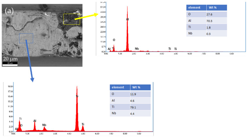Click the (a) panel label
Image resolution: width=248 pixels, height=137 pixels.
coord(9,11)
